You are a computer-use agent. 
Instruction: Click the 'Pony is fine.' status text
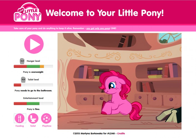pyautogui.click(x=33, y=109)
